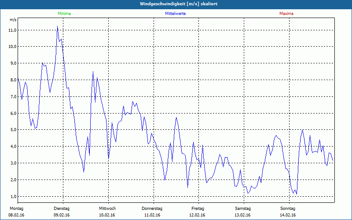Viewport: 352px width, 220px height.
Task: Click the date 09.02.16
Action: tap(62, 215)
